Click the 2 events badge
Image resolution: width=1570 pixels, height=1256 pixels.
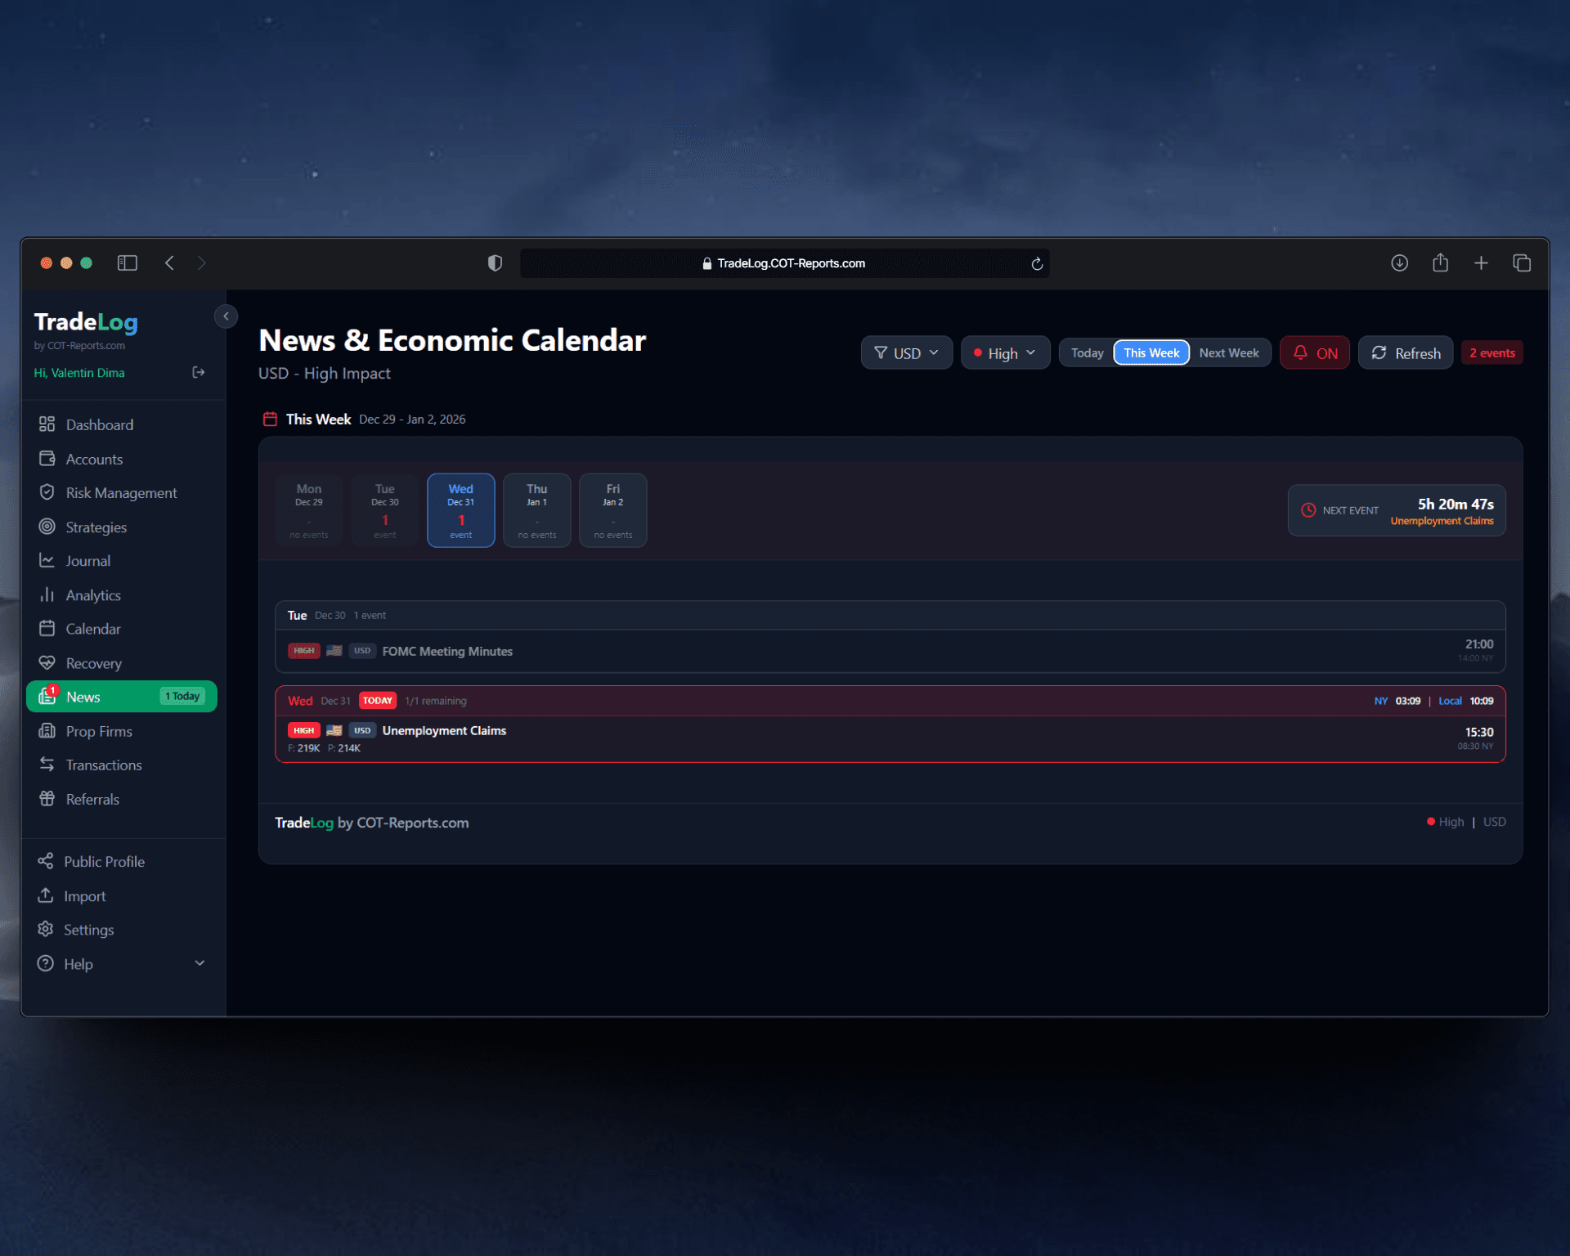pos(1491,353)
